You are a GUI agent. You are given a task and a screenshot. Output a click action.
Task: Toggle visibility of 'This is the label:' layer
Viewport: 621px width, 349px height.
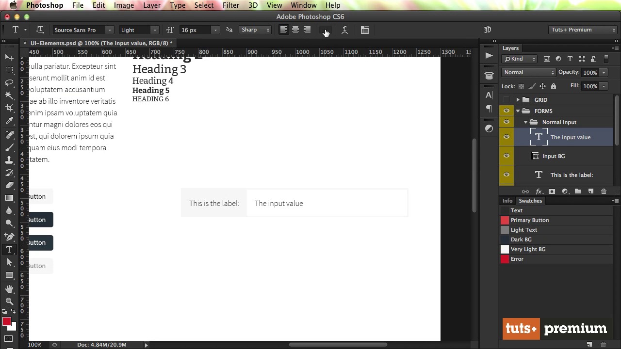pos(507,175)
